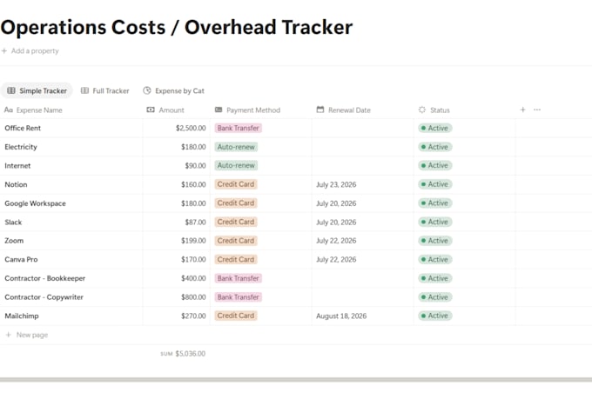This screenshot has height=399, width=592.
Task: Open the Office Rent page
Action: pyautogui.click(x=23, y=129)
